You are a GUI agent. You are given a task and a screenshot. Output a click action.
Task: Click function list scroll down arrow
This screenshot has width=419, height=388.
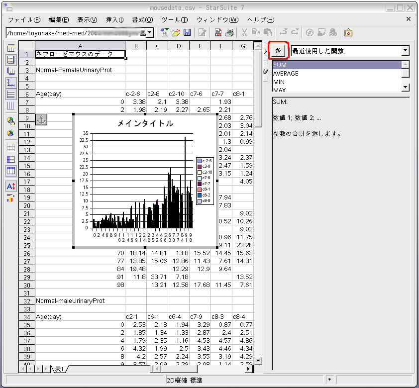tap(406, 87)
